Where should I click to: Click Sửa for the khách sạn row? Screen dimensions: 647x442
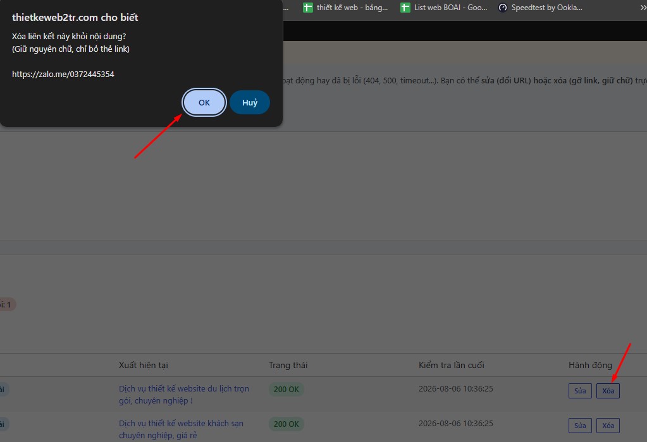coord(580,426)
